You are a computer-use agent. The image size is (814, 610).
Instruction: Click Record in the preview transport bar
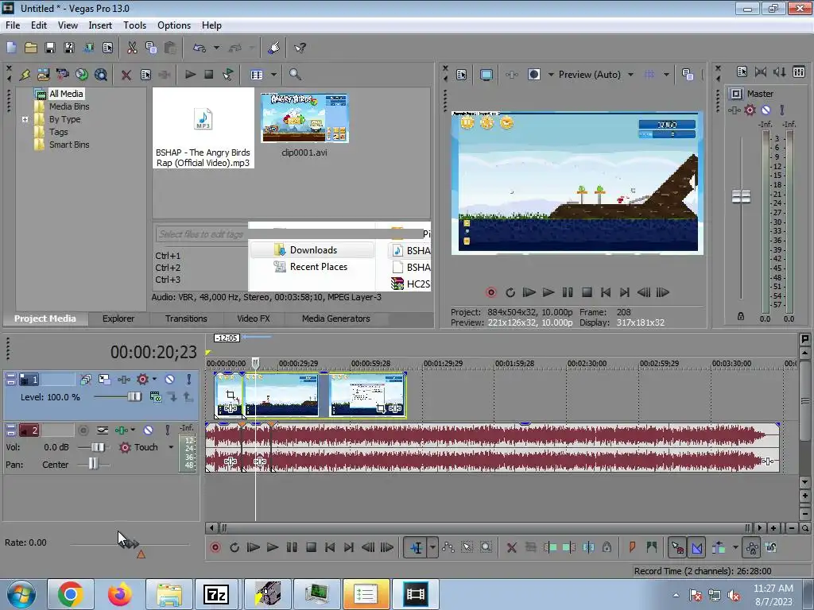(490, 292)
